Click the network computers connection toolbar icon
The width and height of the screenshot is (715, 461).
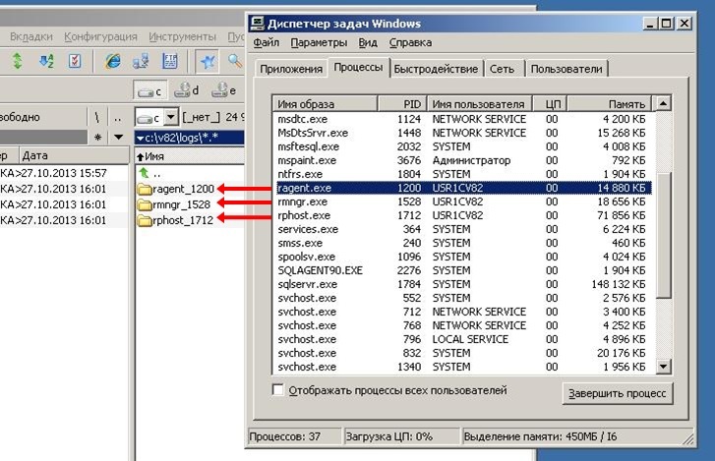141,61
